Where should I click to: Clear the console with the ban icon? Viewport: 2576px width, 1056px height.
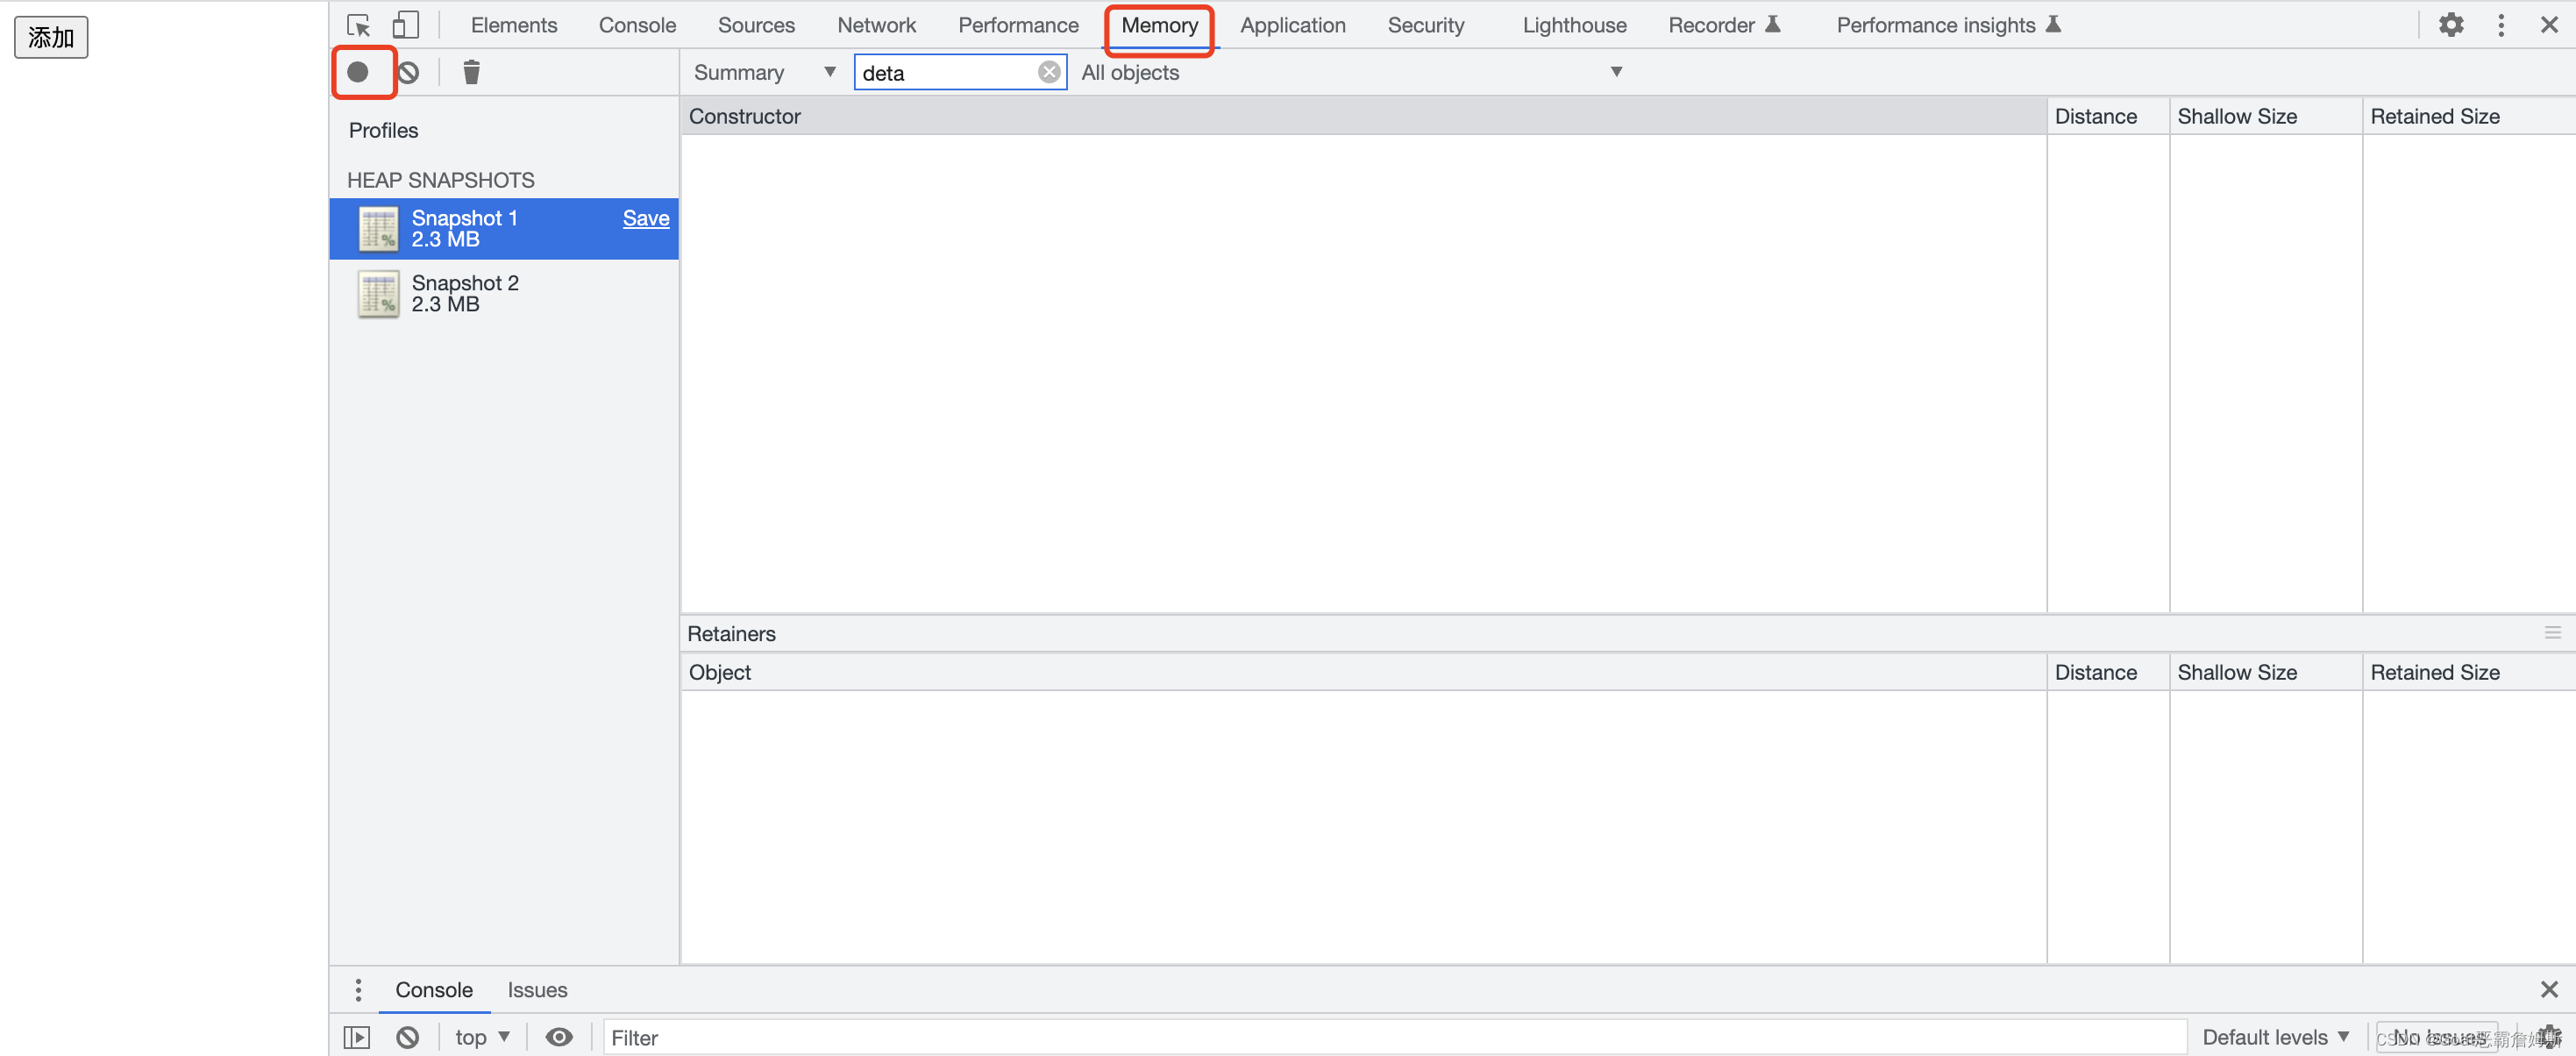coord(407,1037)
